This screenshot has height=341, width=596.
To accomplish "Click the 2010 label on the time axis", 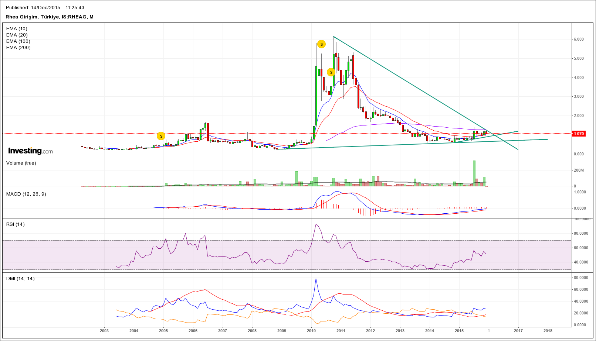I will pos(311,331).
